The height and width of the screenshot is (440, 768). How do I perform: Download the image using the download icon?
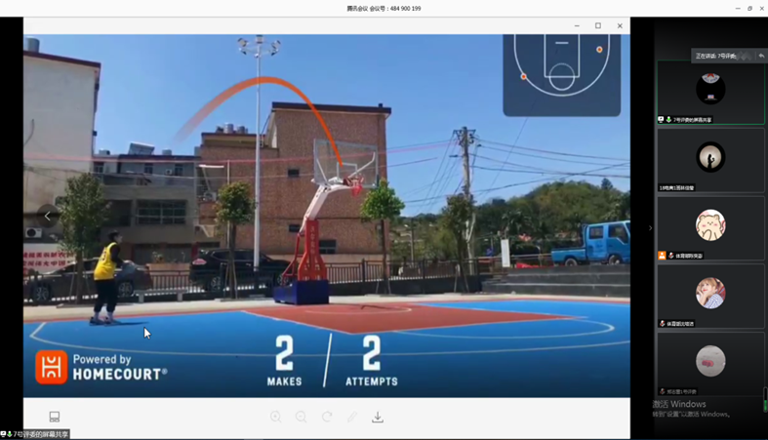coord(378,417)
